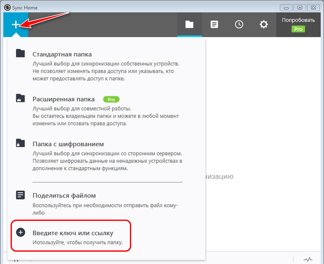Open the file sharing list tab icon
This screenshot has width=324, height=264.
[x=214, y=24]
